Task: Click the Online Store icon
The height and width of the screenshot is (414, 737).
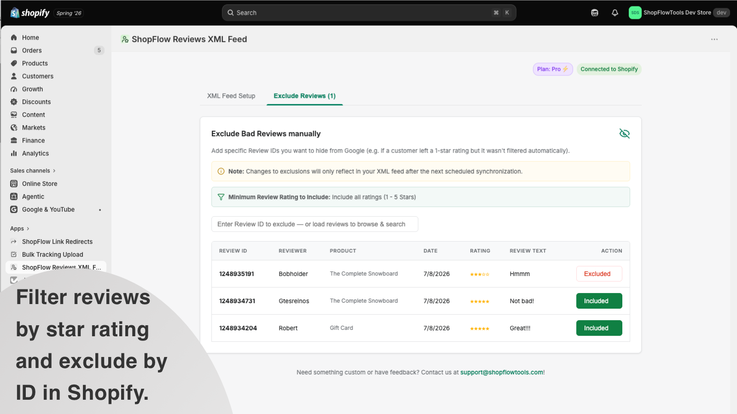Action: [14, 184]
